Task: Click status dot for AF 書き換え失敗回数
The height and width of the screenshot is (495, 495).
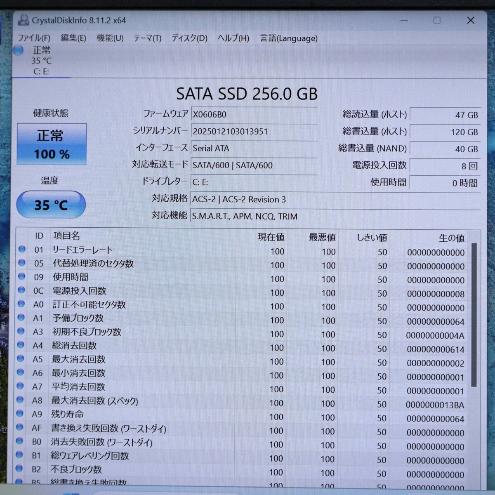Action: pos(19,427)
